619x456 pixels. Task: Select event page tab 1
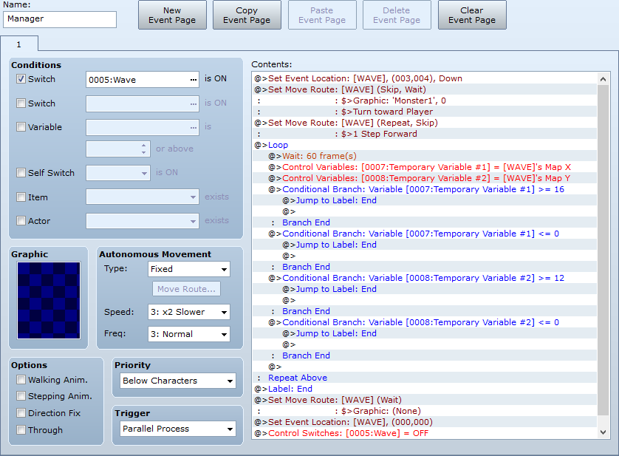(18, 44)
